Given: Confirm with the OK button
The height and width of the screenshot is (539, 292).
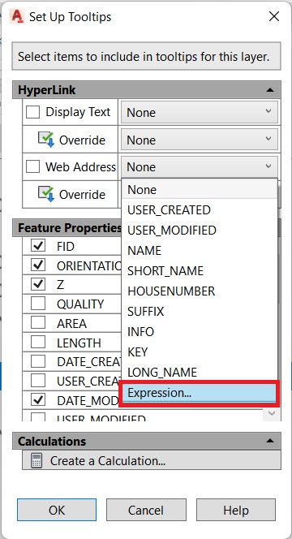Looking at the screenshot, I should (57, 510).
